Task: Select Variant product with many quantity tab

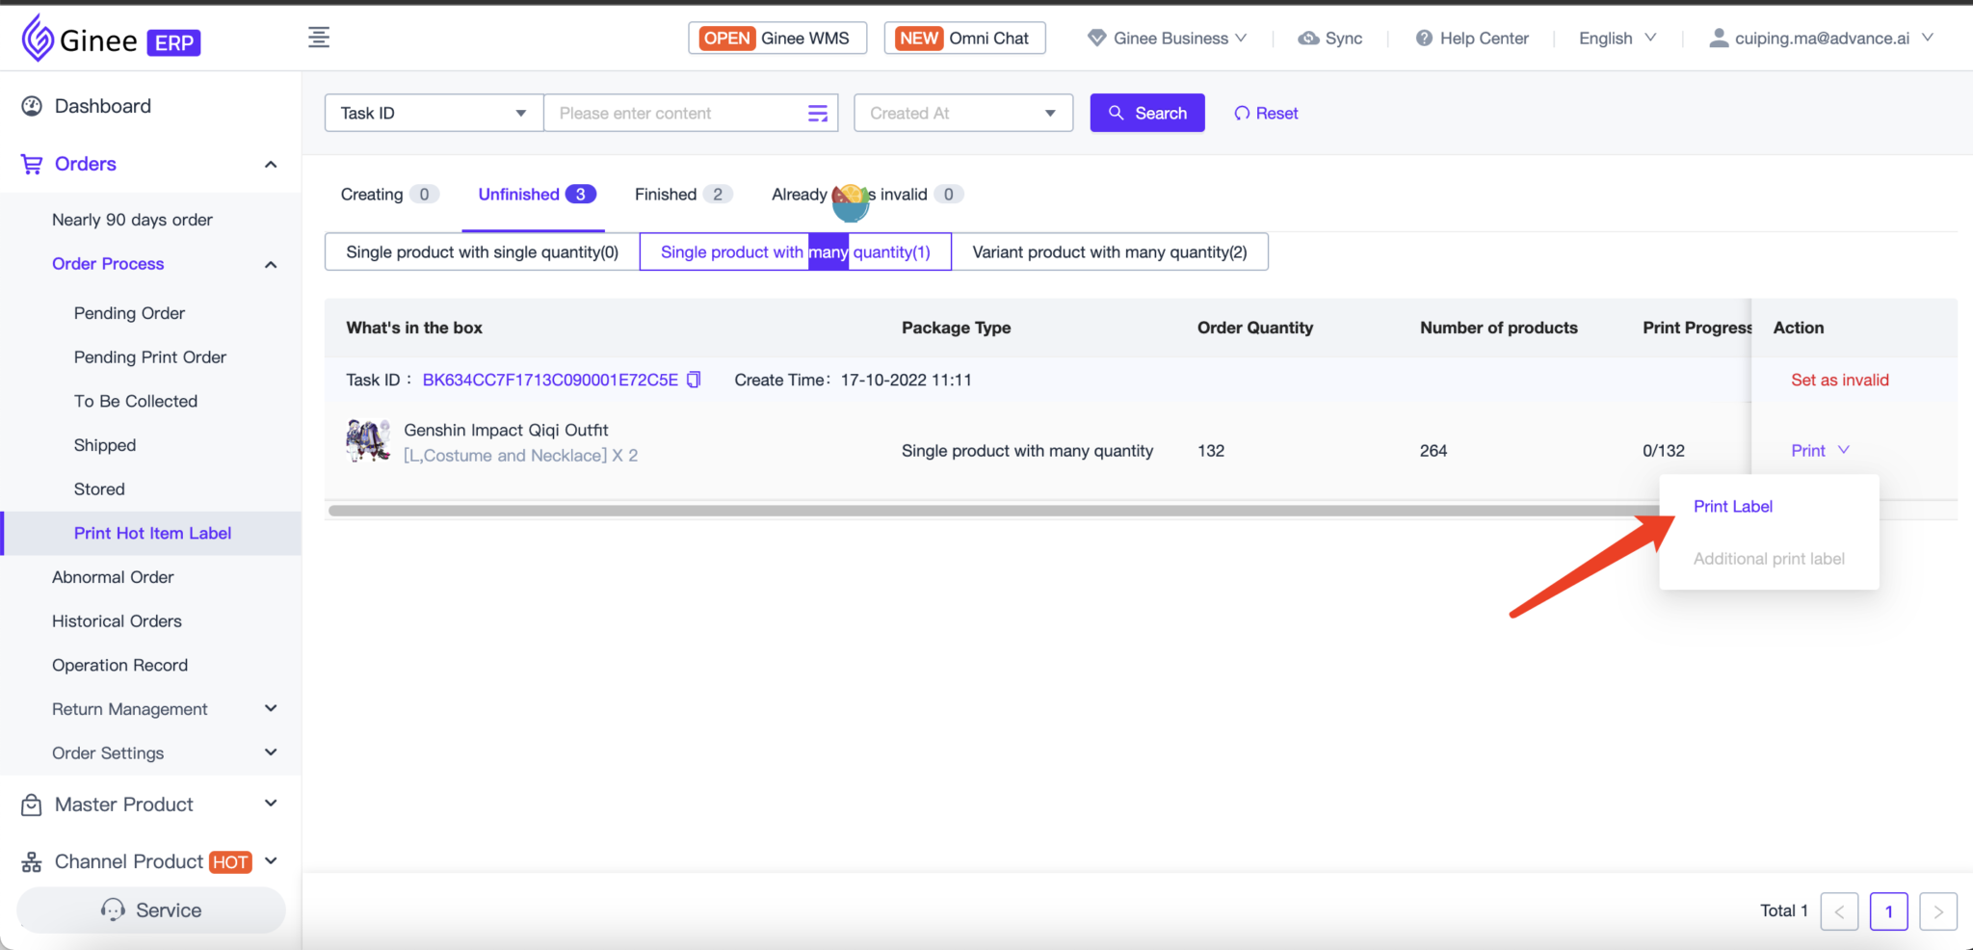Action: click(x=1109, y=252)
